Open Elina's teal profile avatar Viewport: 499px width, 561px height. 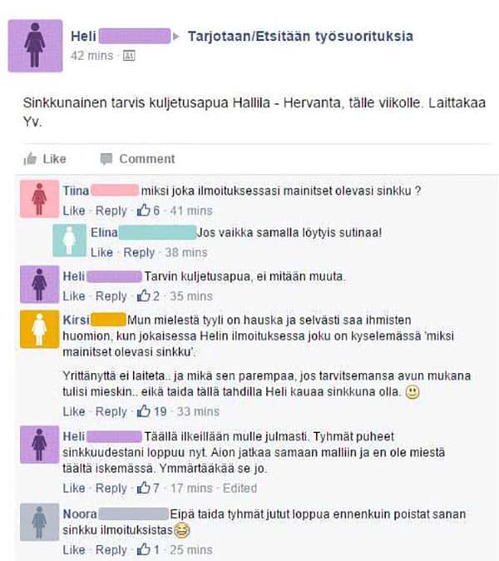(x=69, y=241)
